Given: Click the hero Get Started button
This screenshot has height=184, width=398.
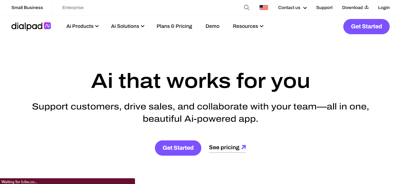Looking at the screenshot, I should (x=178, y=148).
